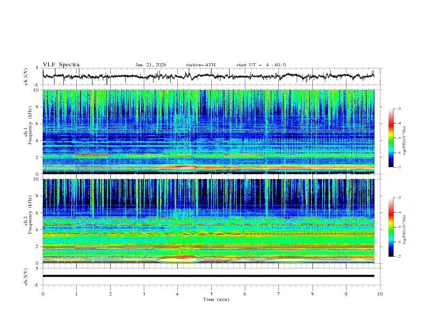Click the log(PSD) label of the ch.2 colorbar
Screen dimensions: 428x330
[405, 230]
